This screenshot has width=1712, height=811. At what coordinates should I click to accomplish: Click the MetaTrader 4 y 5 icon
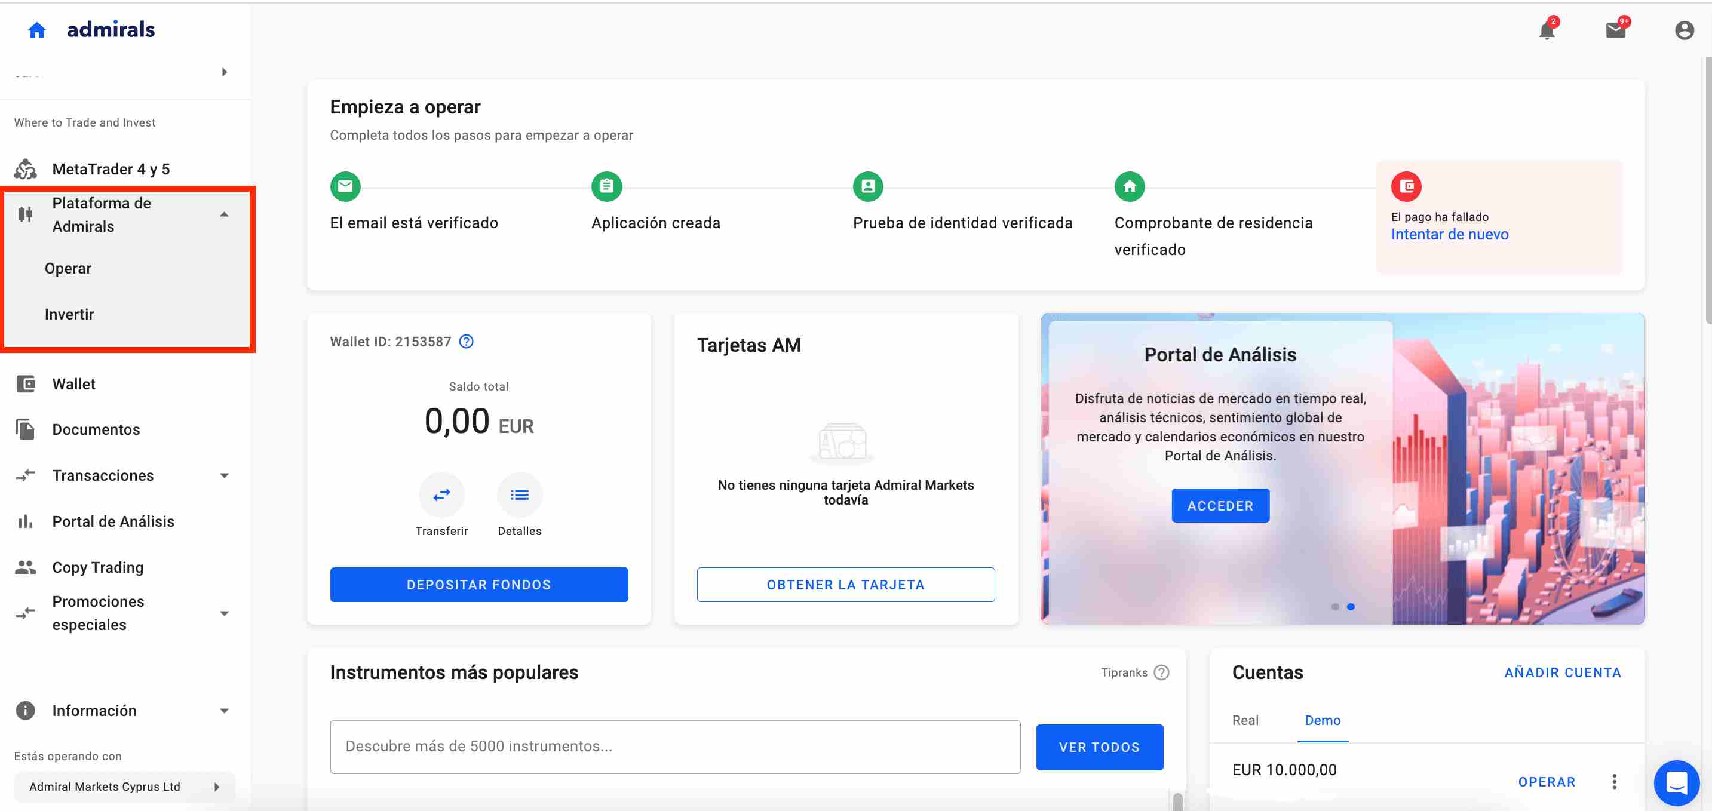click(25, 170)
